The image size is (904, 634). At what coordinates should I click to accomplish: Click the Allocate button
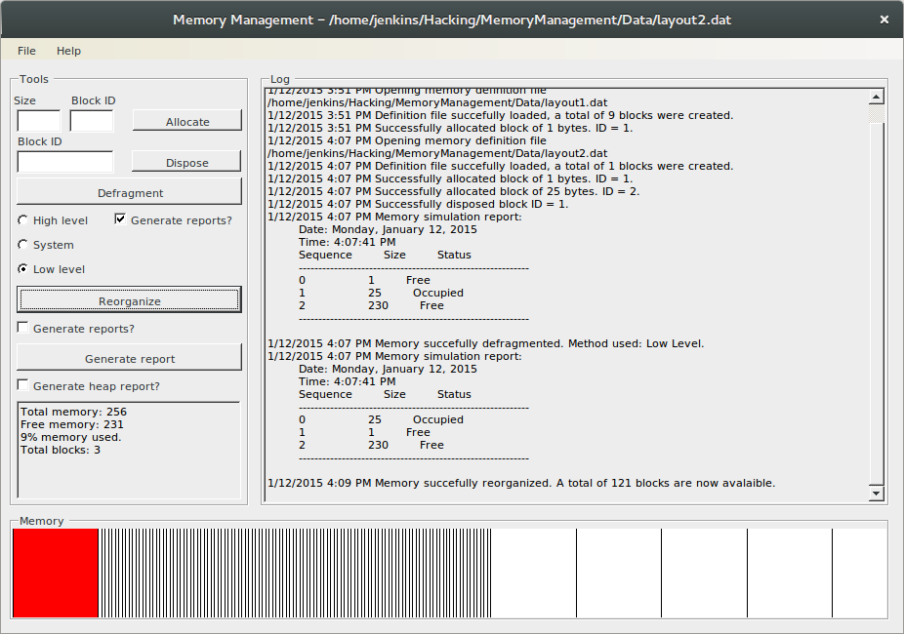[187, 121]
